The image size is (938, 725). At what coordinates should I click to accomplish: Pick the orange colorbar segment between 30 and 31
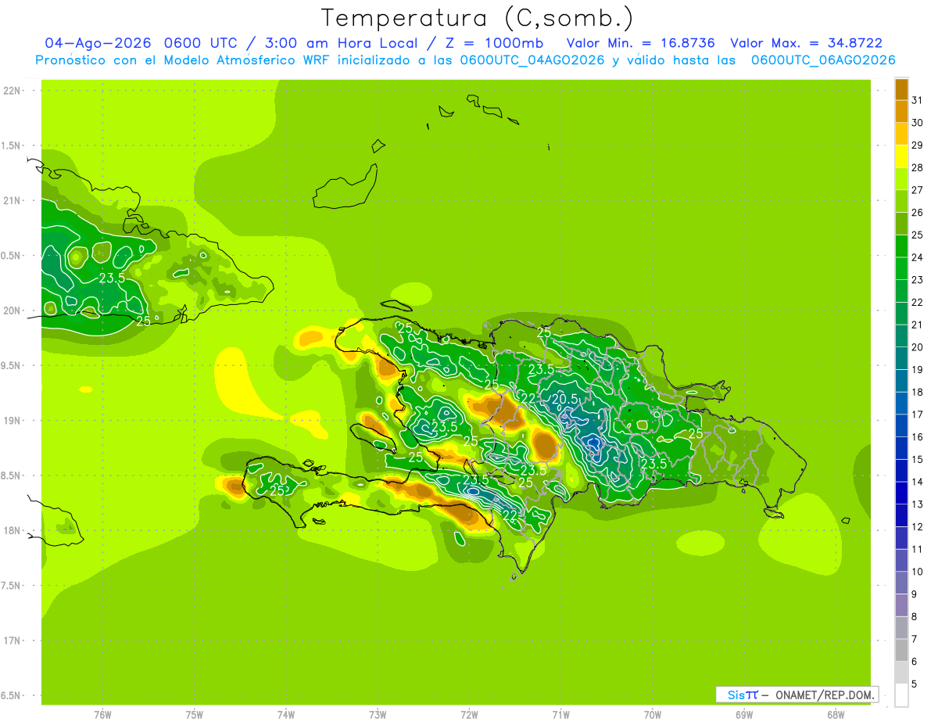(901, 111)
